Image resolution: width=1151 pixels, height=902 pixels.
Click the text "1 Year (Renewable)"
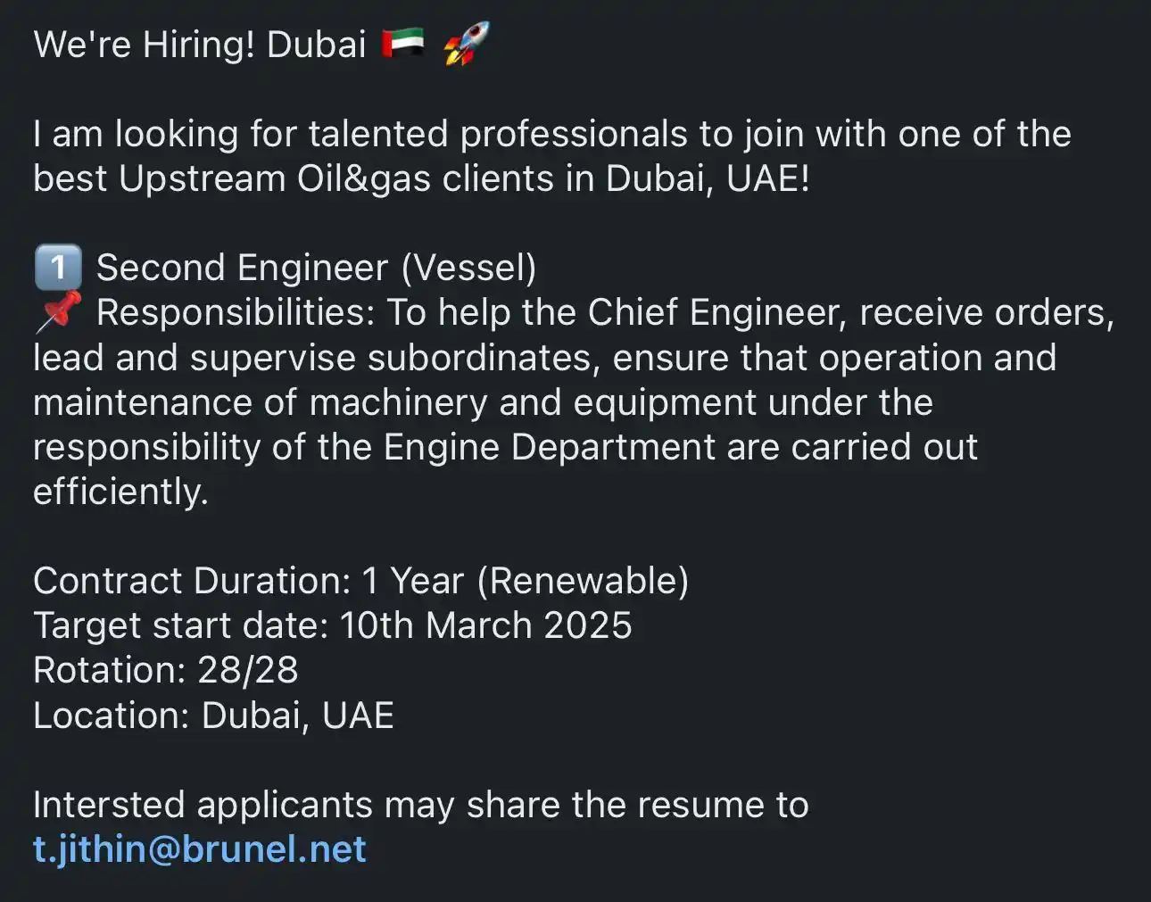click(525, 581)
